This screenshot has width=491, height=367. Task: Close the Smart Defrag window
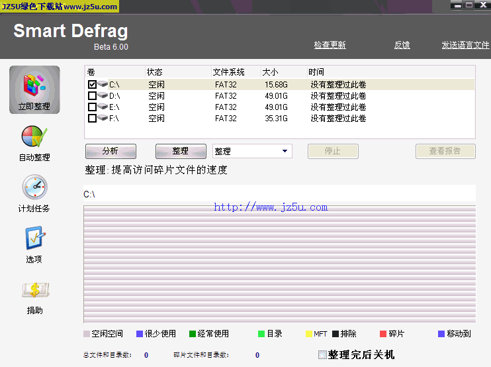(x=483, y=5)
